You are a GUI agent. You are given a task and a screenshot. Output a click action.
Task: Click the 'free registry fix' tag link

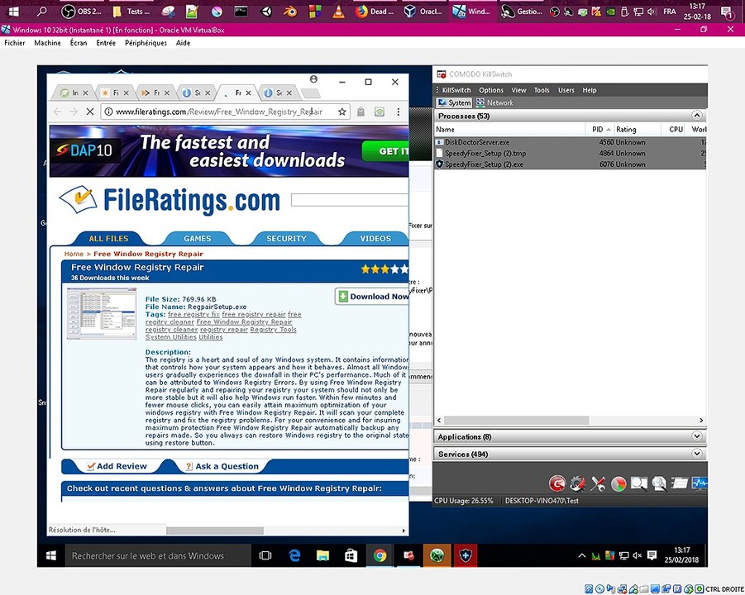(x=193, y=314)
